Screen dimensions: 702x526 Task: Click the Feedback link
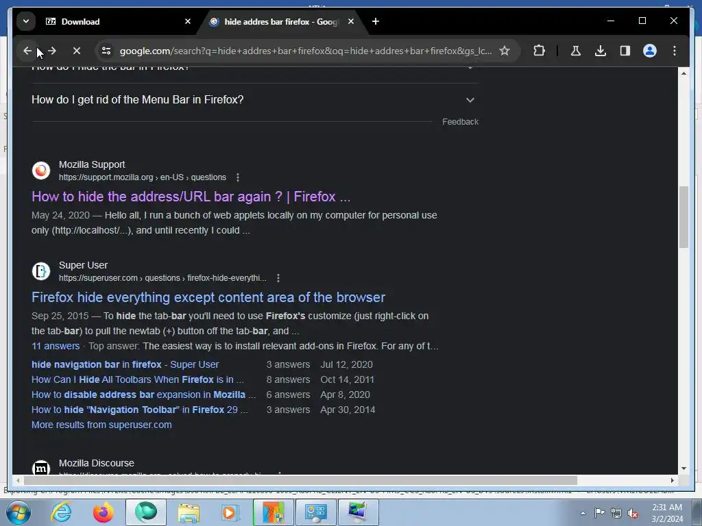click(x=460, y=122)
